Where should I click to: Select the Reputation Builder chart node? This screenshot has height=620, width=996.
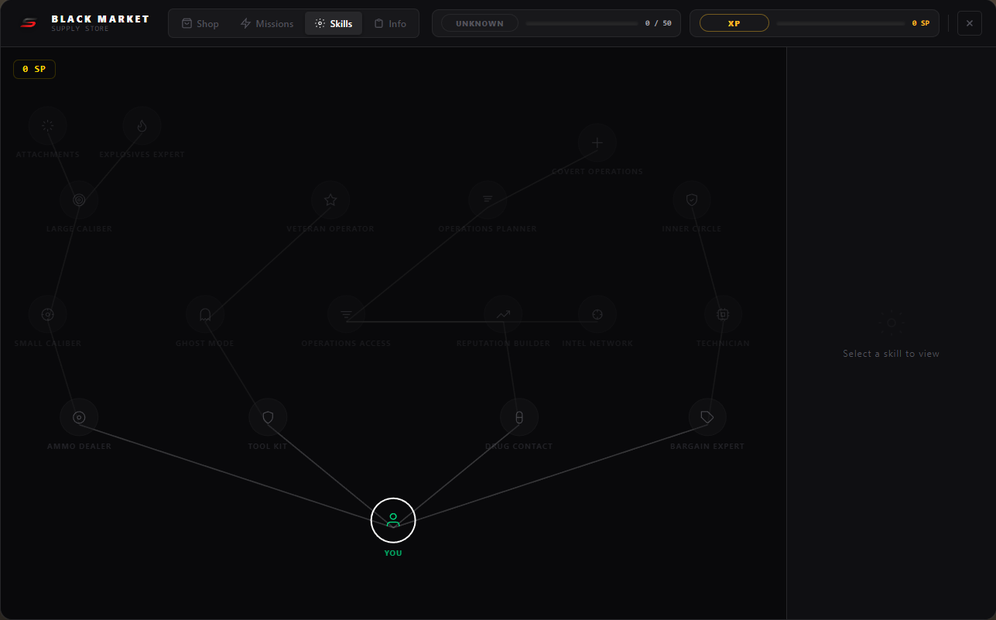pyautogui.click(x=503, y=314)
